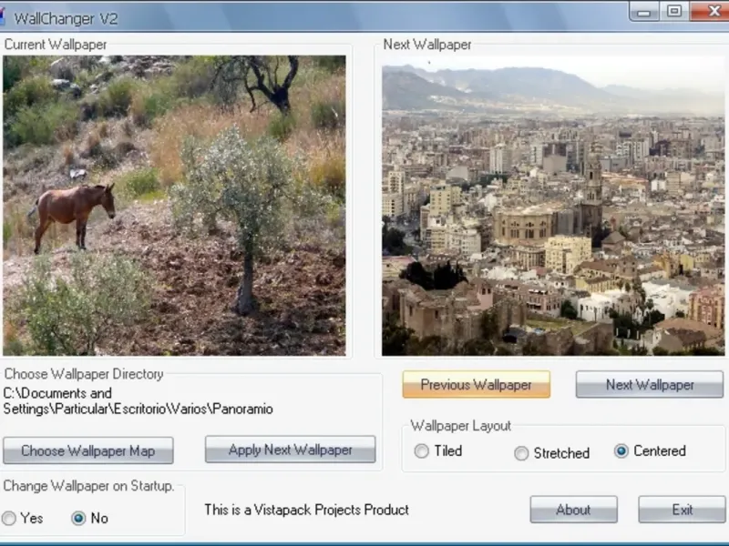Click the Vistapack Projects Product label
729x546 pixels.
[306, 510]
